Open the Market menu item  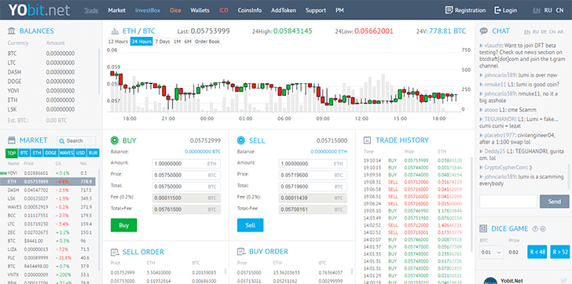point(117,10)
